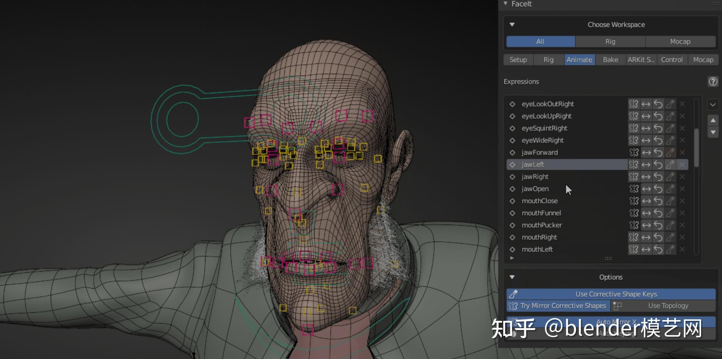Image resolution: width=722 pixels, height=359 pixels.
Task: Collapse the Choose Workspace section
Action: pyautogui.click(x=512, y=25)
